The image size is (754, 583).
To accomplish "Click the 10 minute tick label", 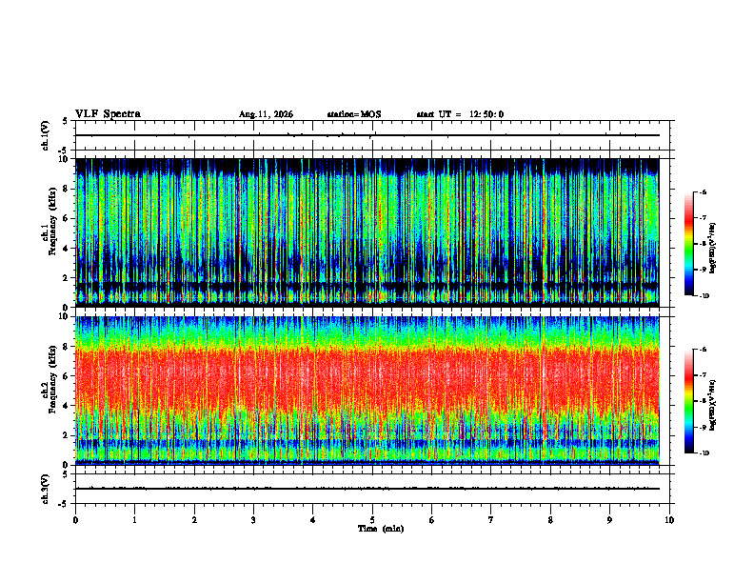I will click(x=669, y=520).
